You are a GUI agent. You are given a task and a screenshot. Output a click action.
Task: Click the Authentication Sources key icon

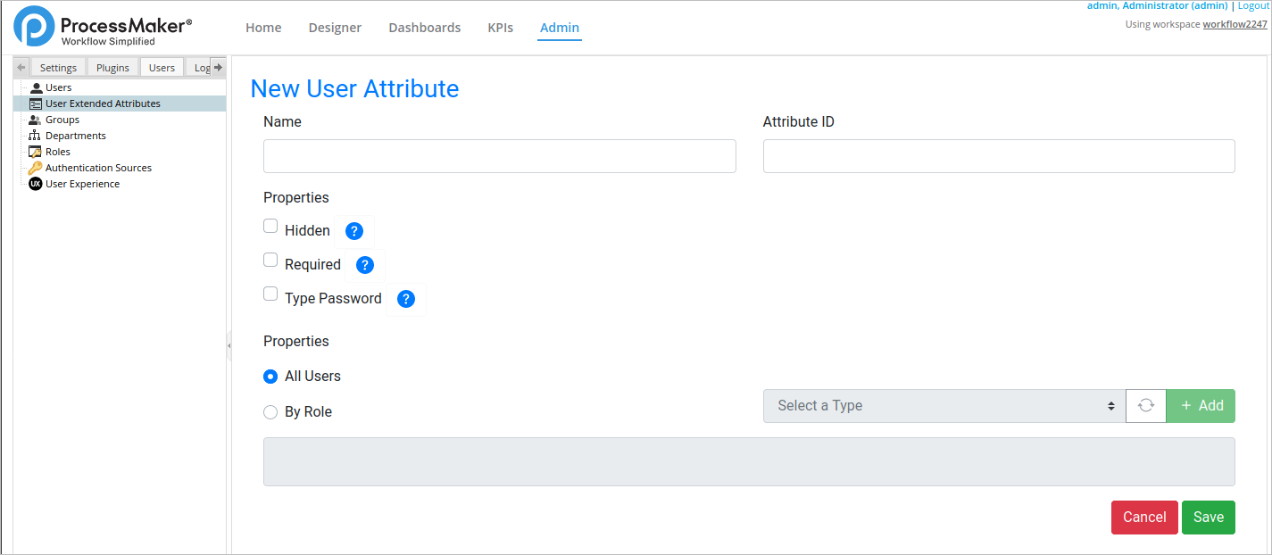click(36, 168)
